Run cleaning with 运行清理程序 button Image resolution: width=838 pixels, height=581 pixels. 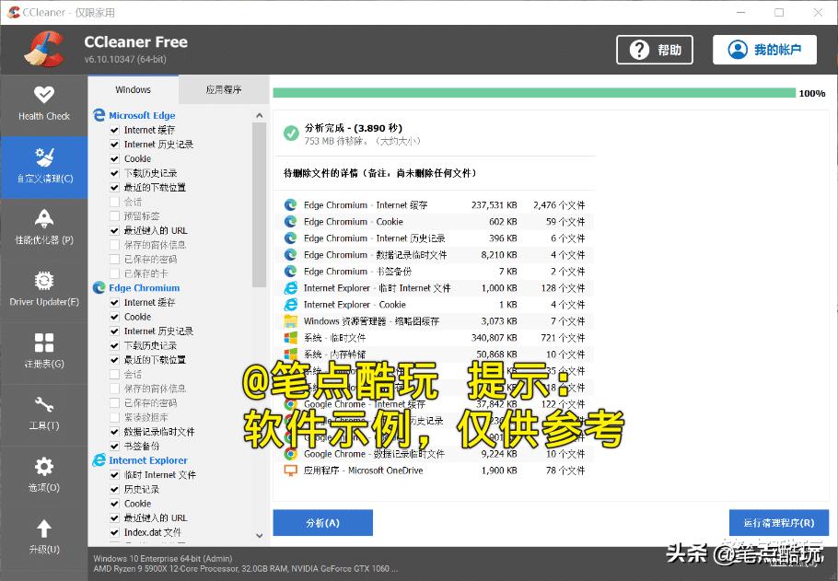click(x=778, y=522)
